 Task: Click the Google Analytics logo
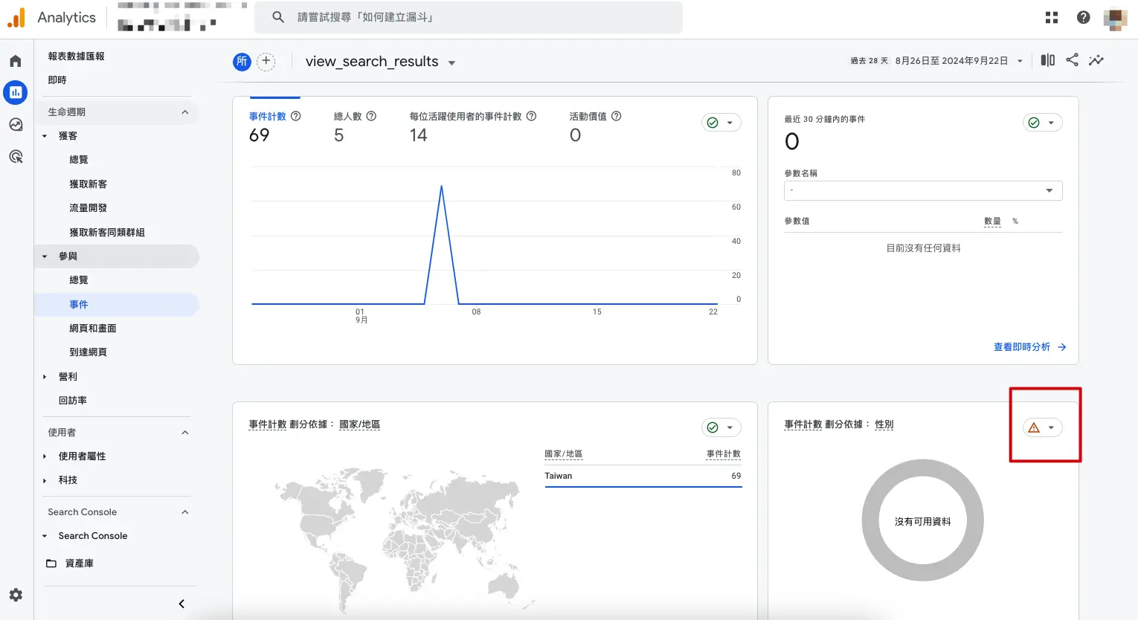tap(16, 17)
